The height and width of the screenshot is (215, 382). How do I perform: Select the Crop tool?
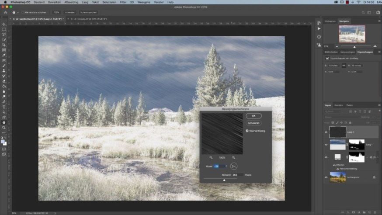[4, 45]
